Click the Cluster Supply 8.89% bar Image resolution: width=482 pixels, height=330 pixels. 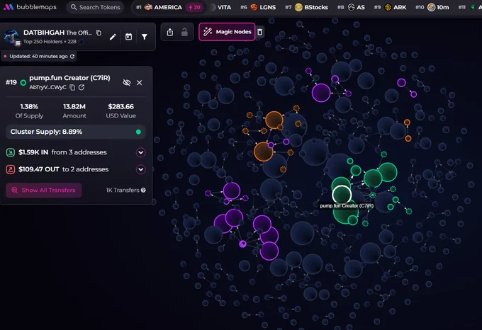point(76,132)
